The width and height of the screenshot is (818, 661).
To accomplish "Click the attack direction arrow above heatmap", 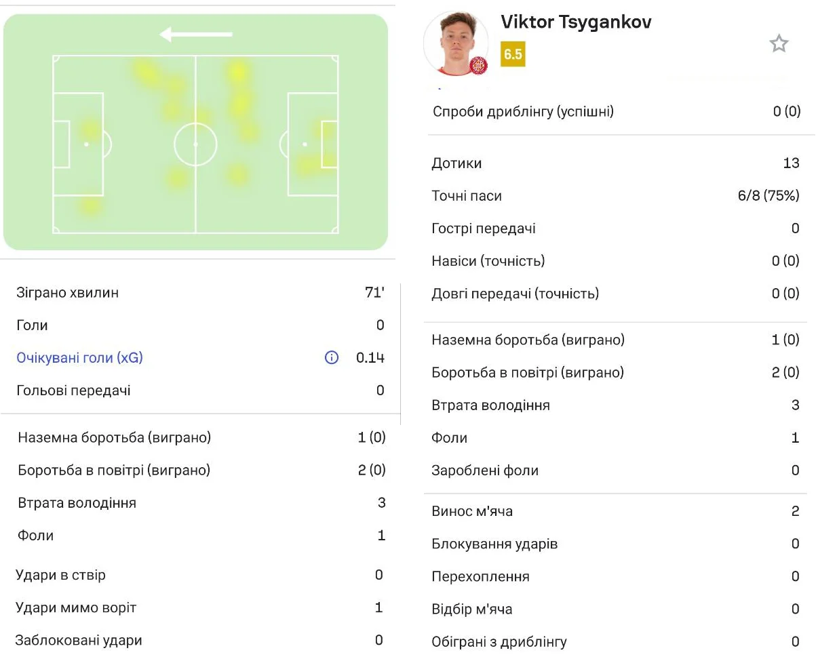I will click(196, 34).
